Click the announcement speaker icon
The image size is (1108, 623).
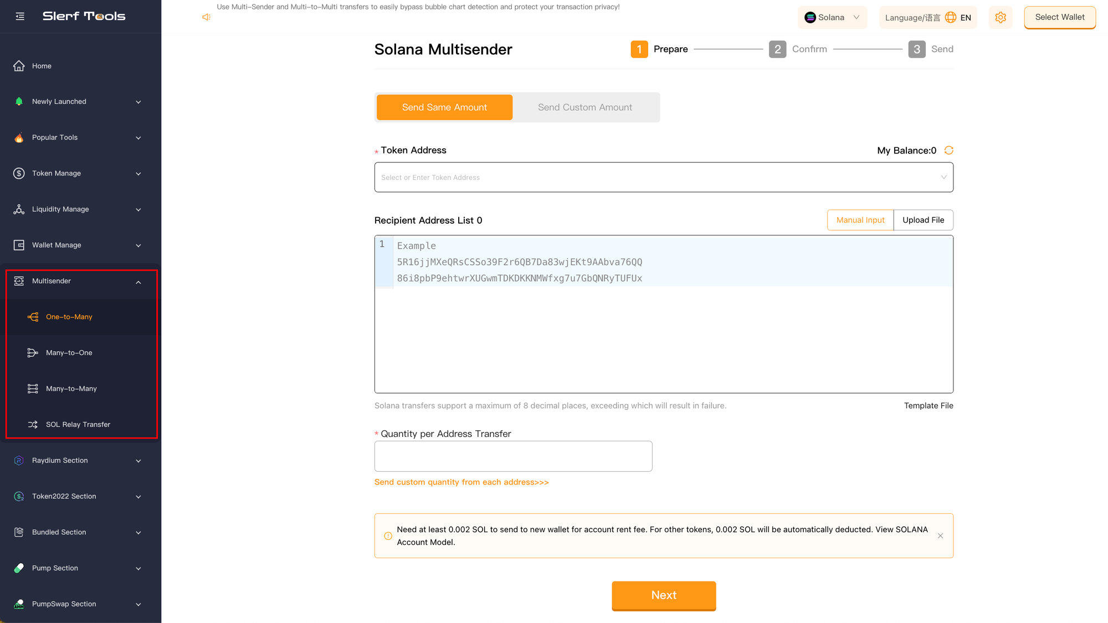(x=206, y=17)
